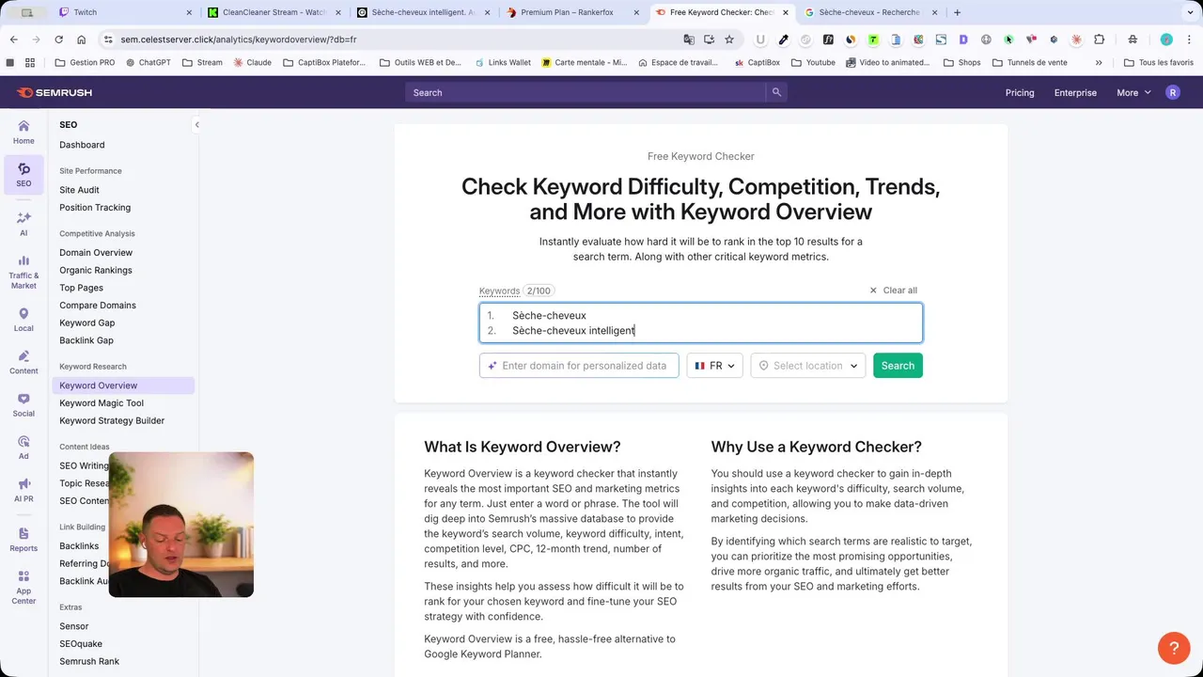
Task: Open Compare Domains
Action: coord(98,306)
